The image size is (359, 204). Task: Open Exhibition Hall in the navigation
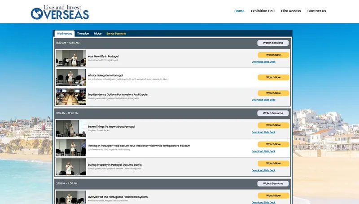pos(263,11)
